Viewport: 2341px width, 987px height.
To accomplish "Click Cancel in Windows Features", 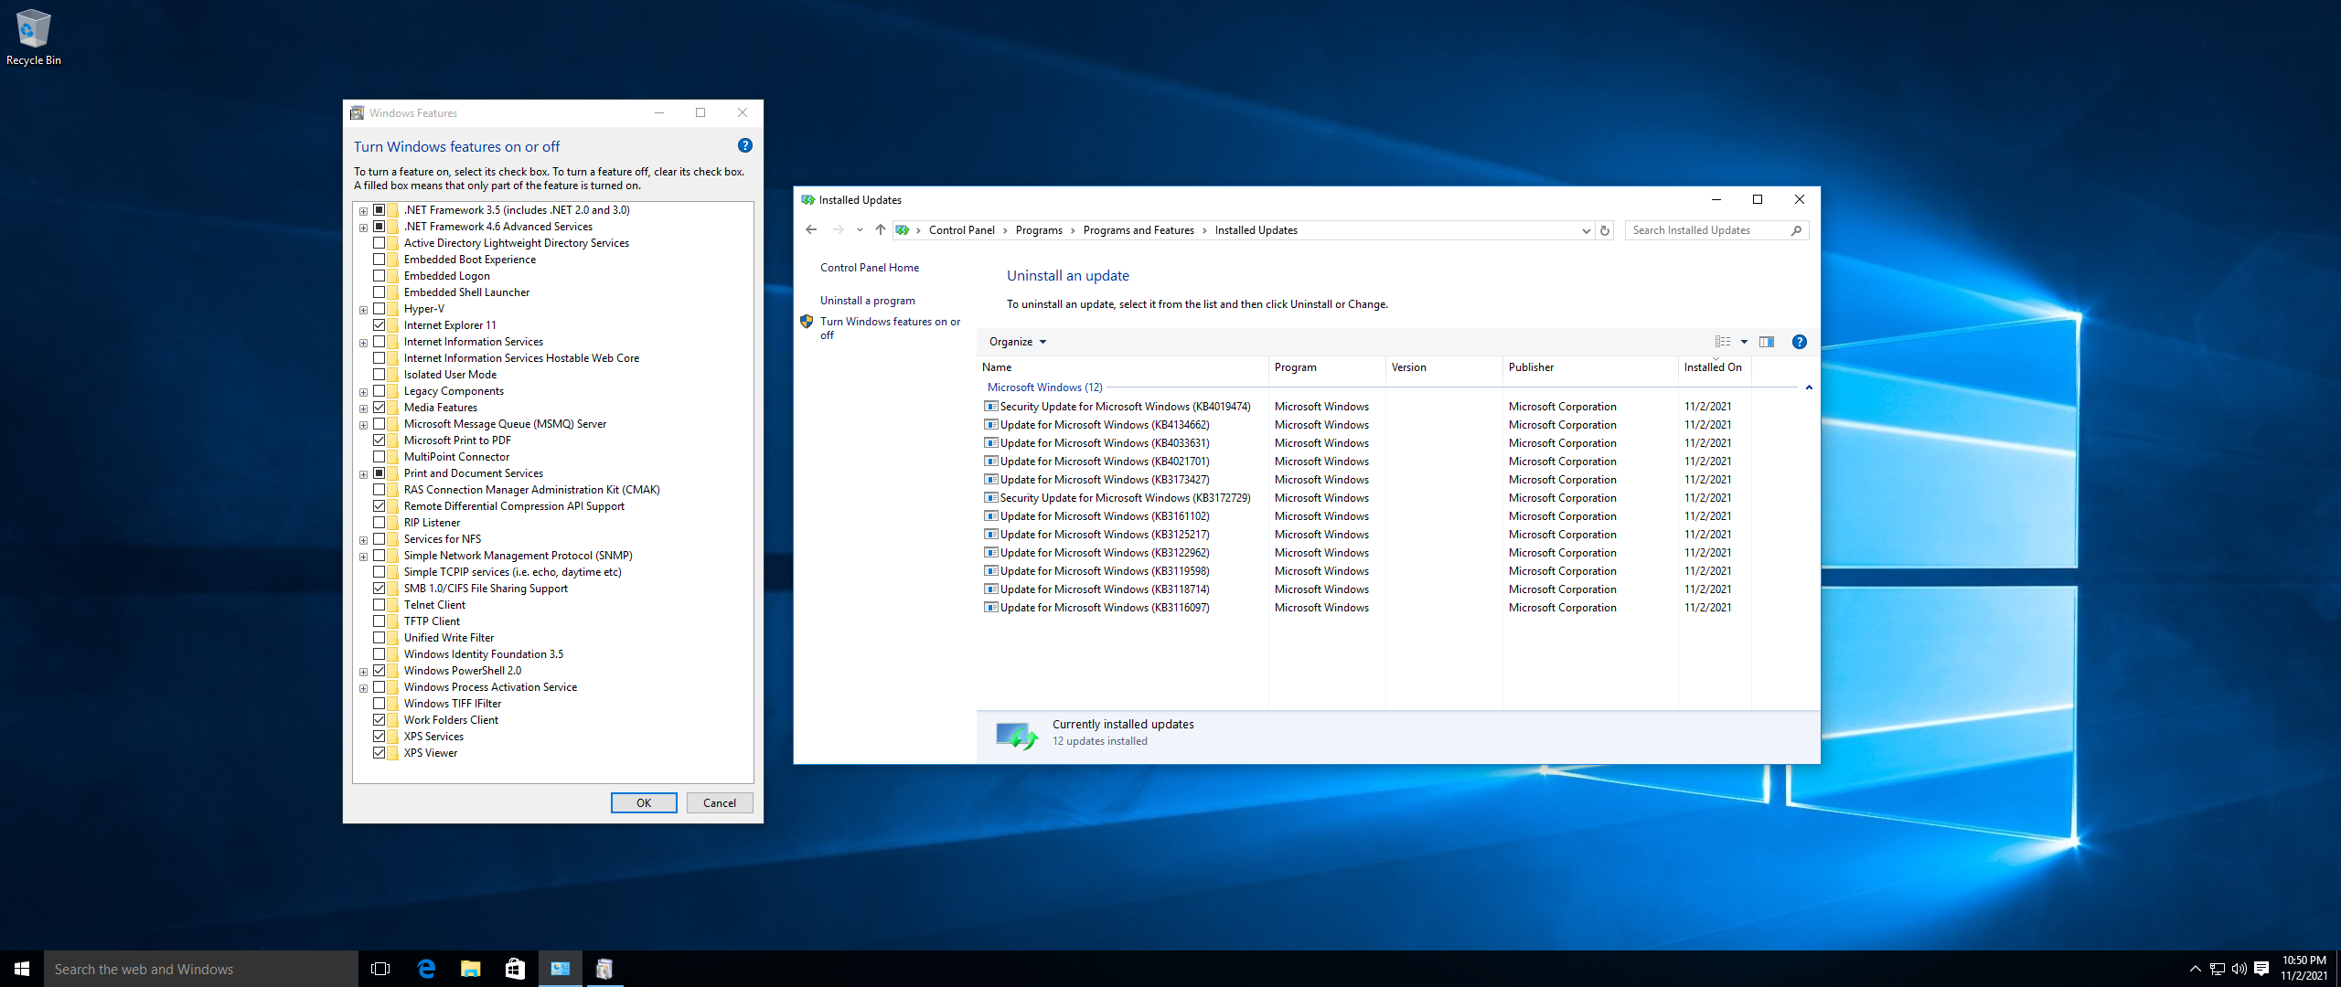I will click(720, 803).
